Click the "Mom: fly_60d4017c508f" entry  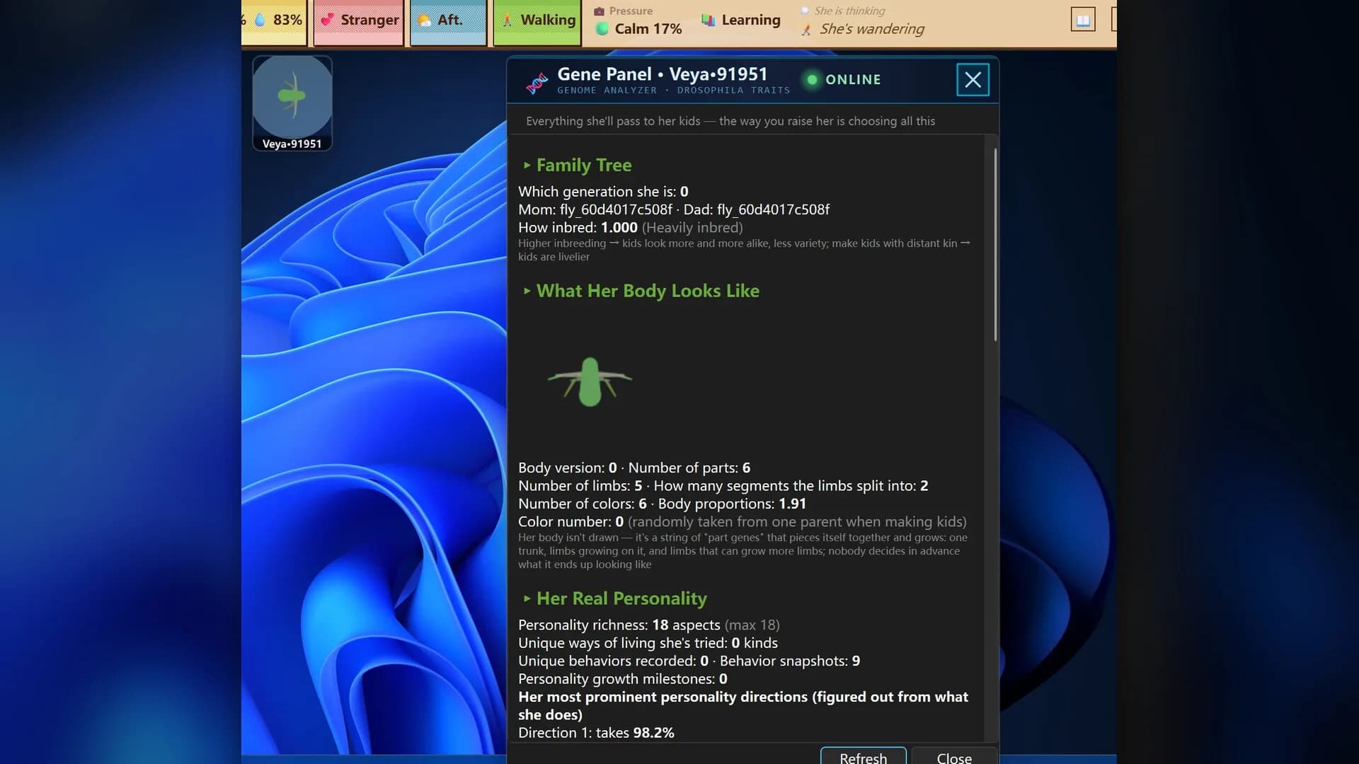pos(595,209)
